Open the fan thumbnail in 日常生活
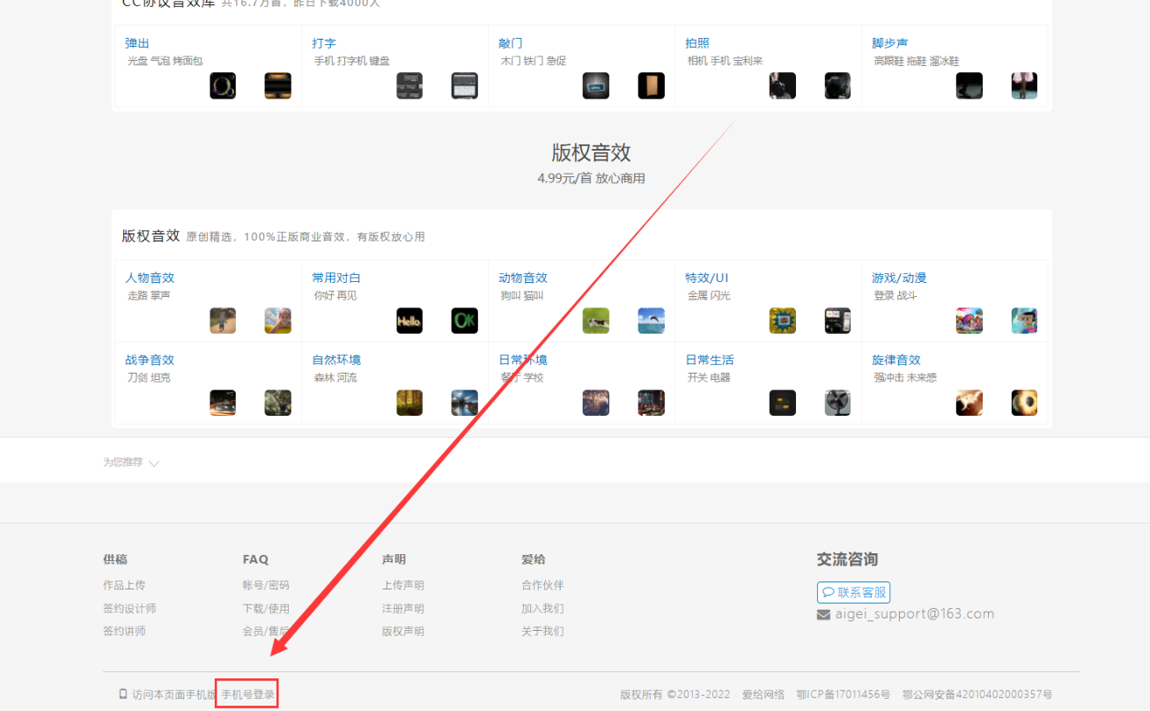Viewport: 1150px width, 711px height. pos(838,403)
